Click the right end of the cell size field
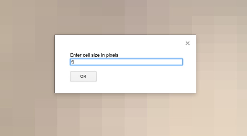247x136 pixels. pos(179,62)
